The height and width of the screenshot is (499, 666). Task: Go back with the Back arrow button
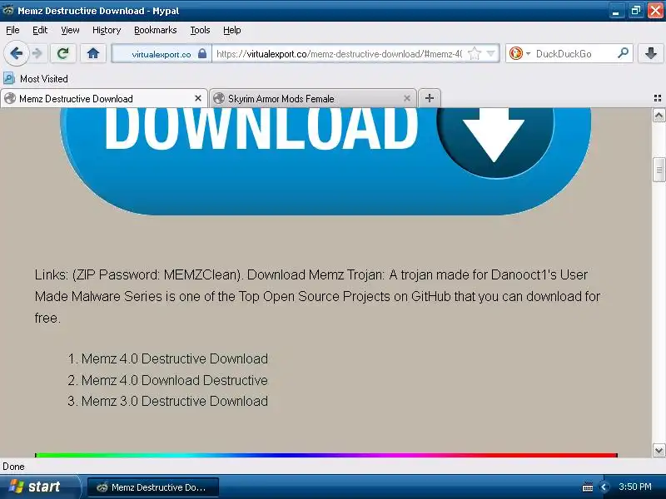16,54
